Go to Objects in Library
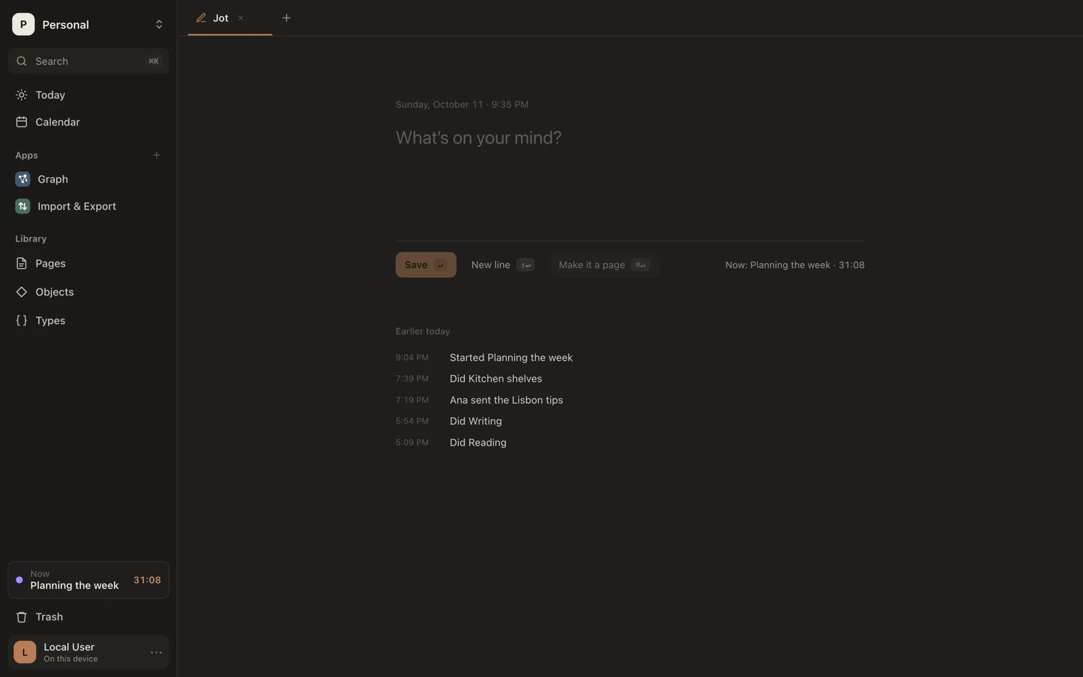 click(x=88, y=292)
